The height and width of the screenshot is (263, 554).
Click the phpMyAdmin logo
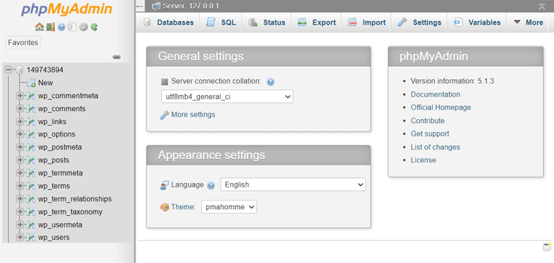pyautogui.click(x=66, y=10)
